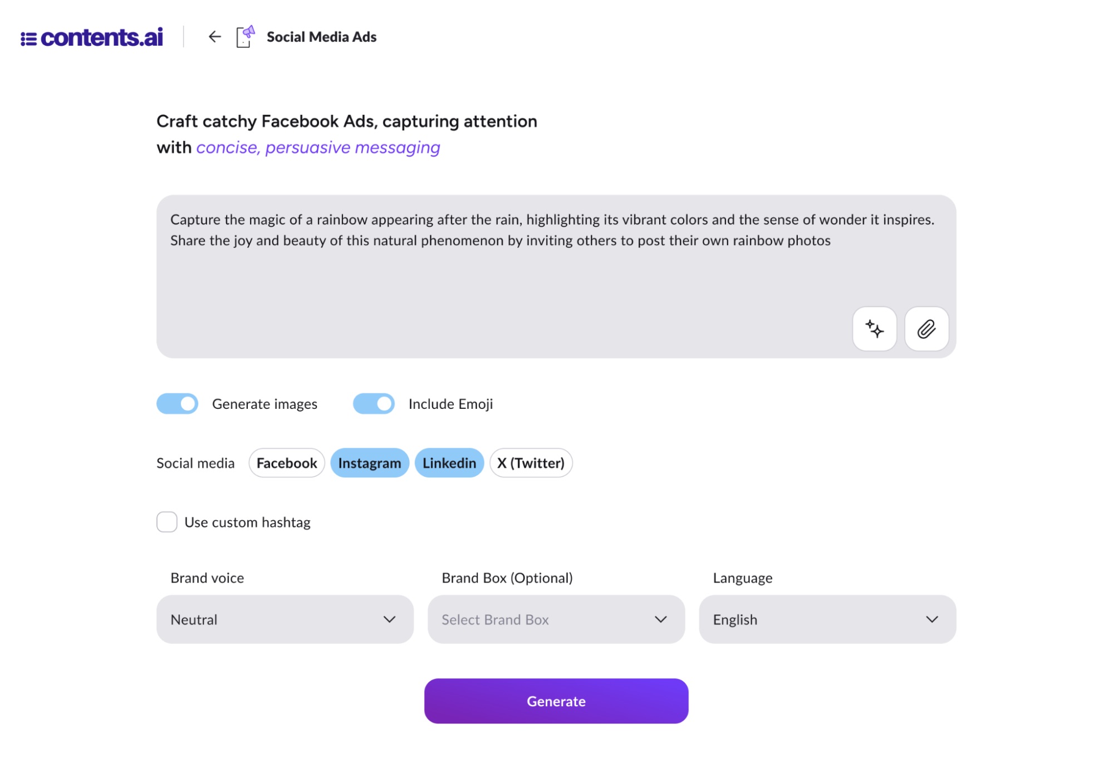1113x777 pixels.
Task: Disable the Include Emoji toggle
Action: [374, 404]
